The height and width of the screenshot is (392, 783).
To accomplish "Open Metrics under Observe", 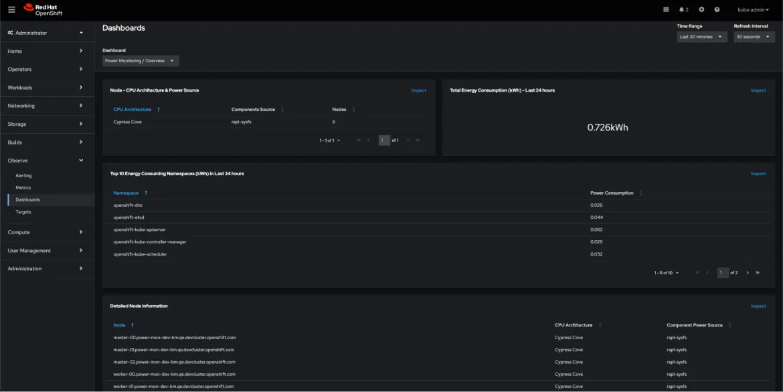I will pos(23,188).
